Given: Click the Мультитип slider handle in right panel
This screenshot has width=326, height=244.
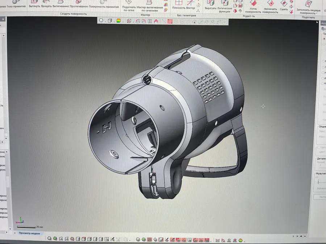Looking at the screenshot, I should click(318, 182).
